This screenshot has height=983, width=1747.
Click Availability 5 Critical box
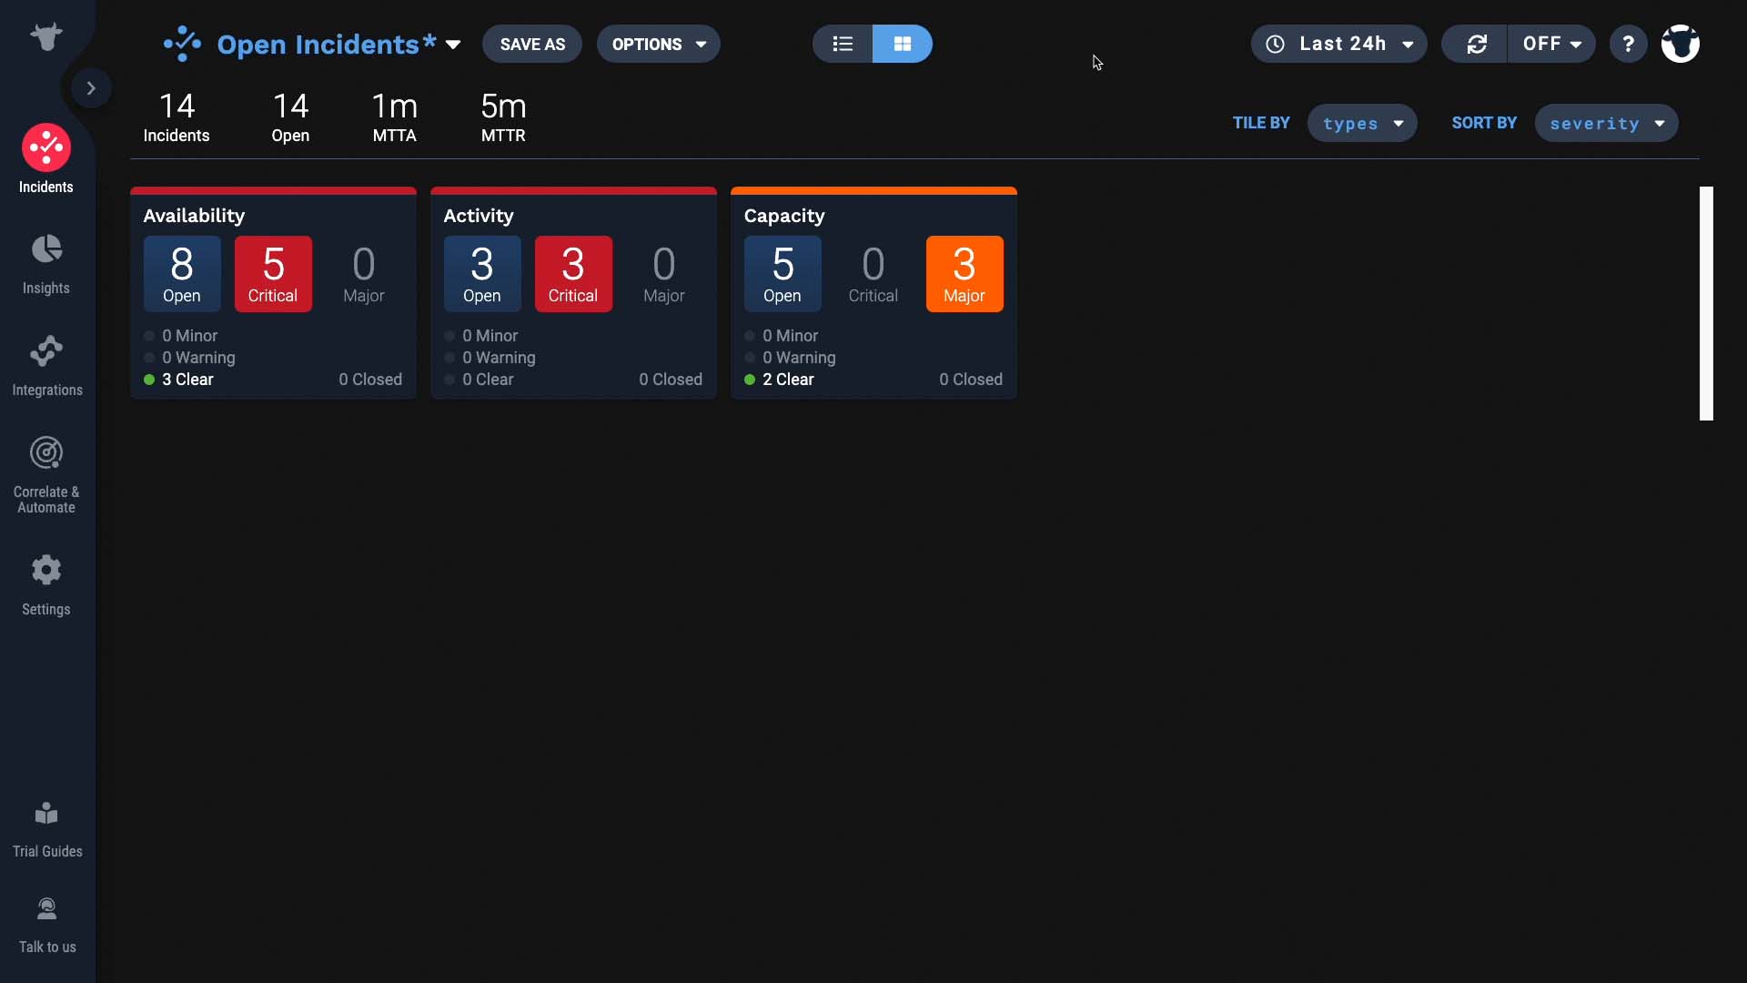pos(273,274)
